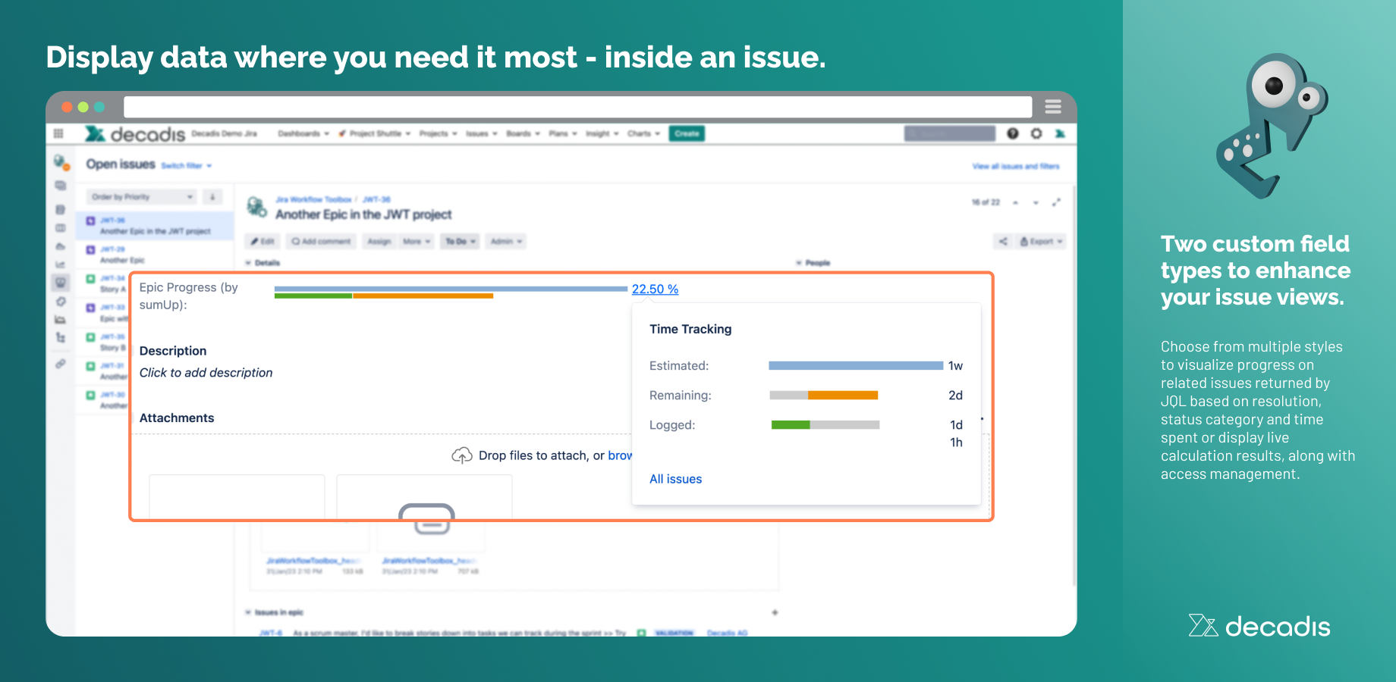Open the To Do status dropdown

pos(461,242)
